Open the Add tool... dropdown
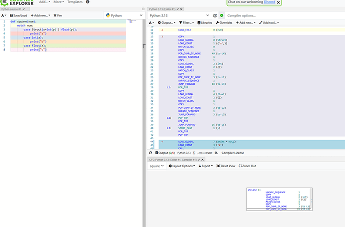Screen dimensions: 345x227 click(x=269, y=22)
